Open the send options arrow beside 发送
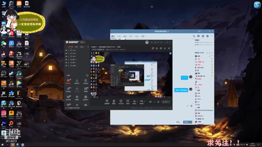 point(191,122)
